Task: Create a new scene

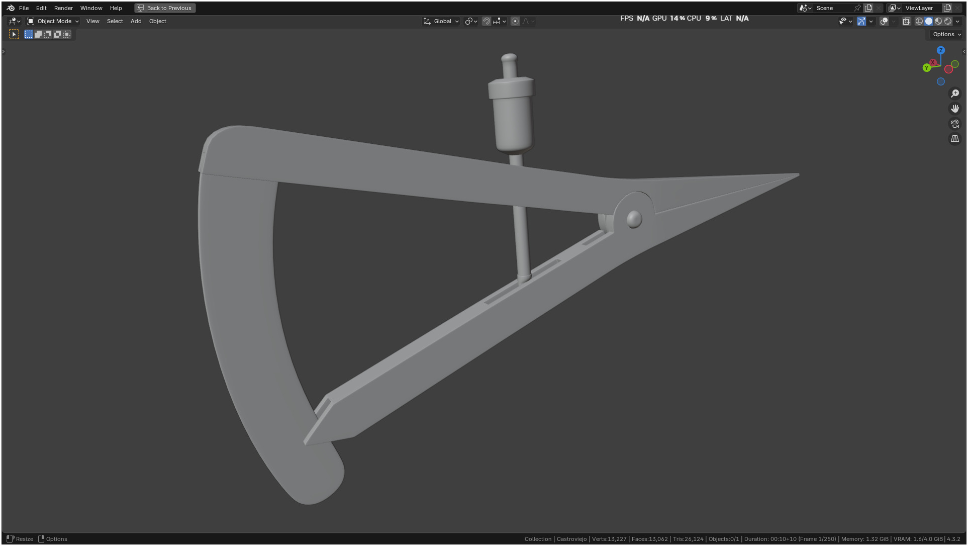Action: (868, 8)
